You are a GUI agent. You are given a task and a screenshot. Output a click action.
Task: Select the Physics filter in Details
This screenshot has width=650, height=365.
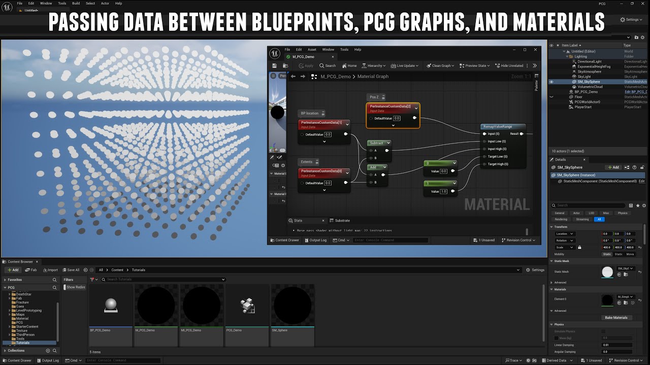(x=623, y=213)
